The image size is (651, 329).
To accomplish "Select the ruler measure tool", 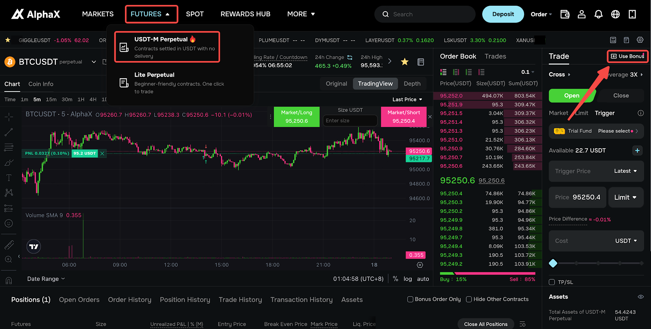I will (9, 245).
